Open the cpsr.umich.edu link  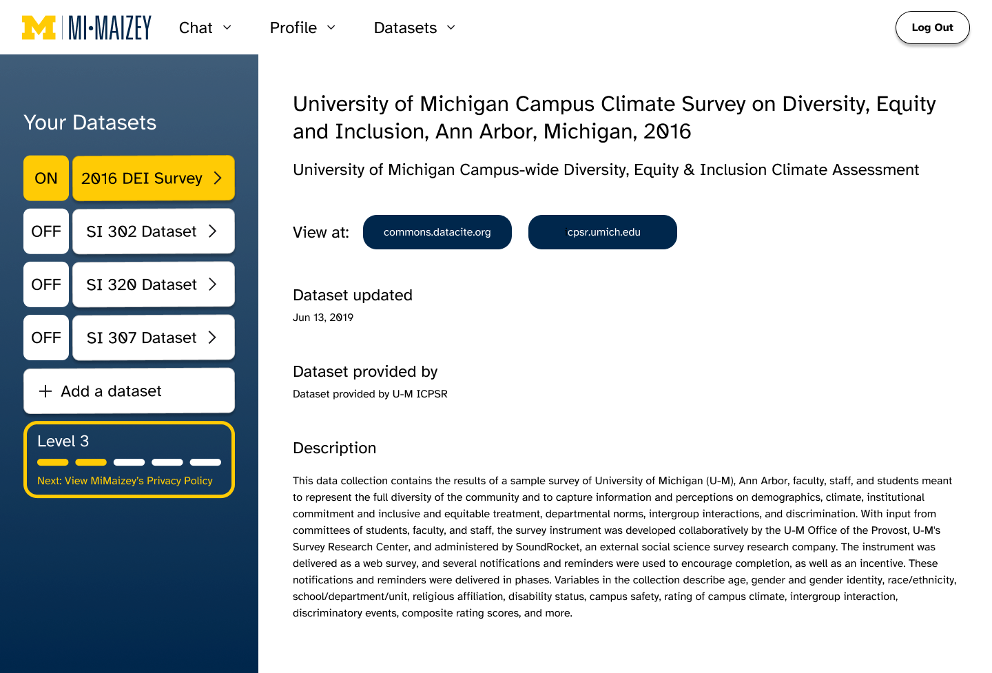pyautogui.click(x=603, y=232)
